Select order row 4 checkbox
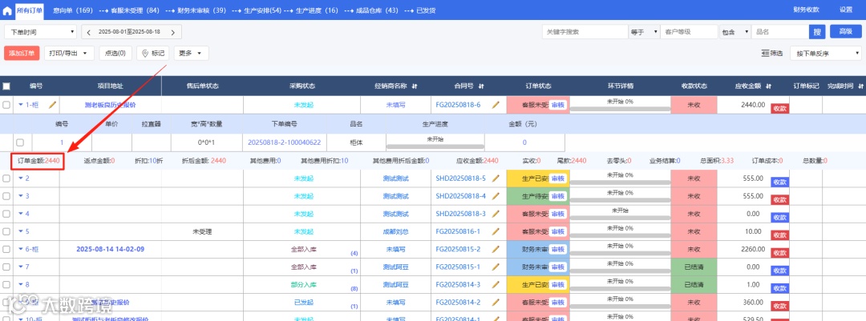The image size is (866, 321). tap(6, 214)
